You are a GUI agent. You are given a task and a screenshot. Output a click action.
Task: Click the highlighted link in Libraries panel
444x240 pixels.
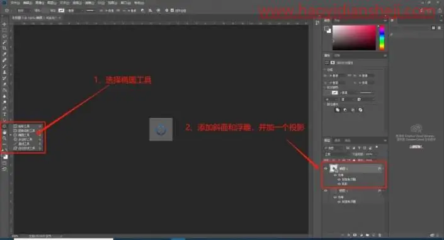pyautogui.click(x=416, y=147)
